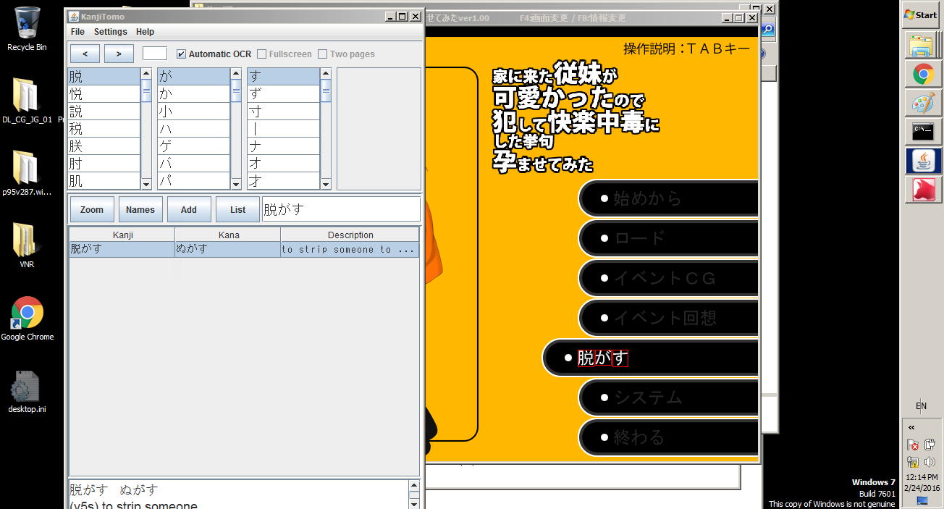This screenshot has height=509, width=944.
Task: Open KanjiTomo File menu
Action: [77, 32]
